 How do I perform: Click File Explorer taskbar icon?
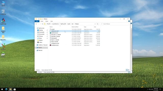coord(10,89)
